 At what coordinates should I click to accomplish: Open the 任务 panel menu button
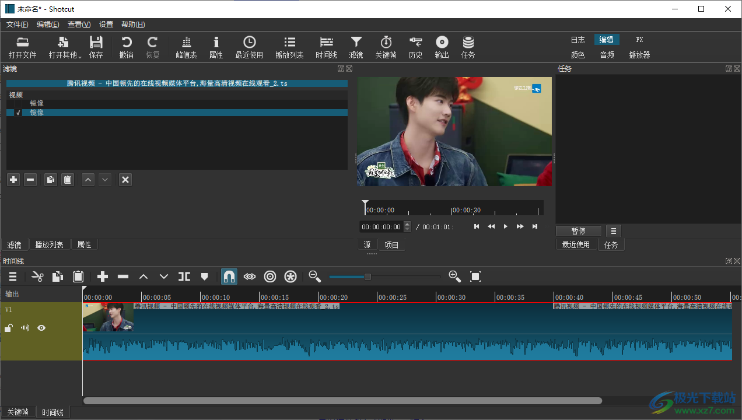click(613, 231)
